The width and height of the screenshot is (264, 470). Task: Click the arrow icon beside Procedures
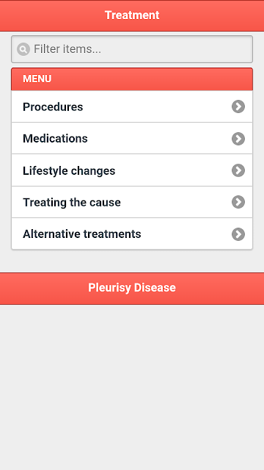(x=238, y=106)
